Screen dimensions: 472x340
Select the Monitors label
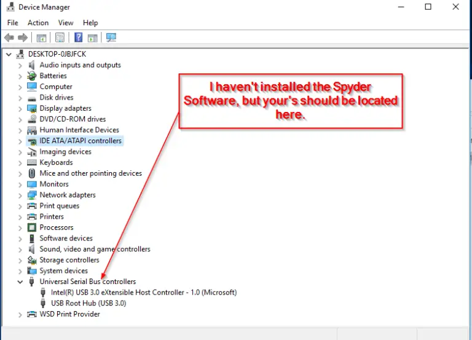coord(54,184)
